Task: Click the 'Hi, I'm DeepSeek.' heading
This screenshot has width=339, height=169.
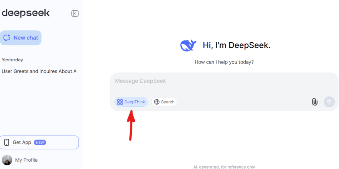Action: click(x=236, y=45)
